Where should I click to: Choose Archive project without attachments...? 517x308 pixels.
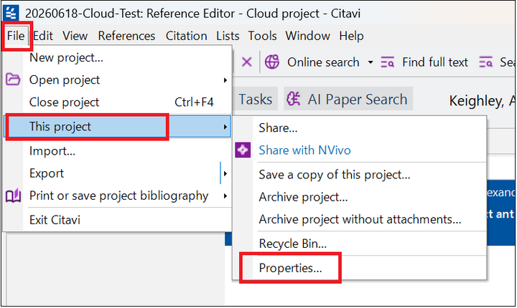coord(360,219)
